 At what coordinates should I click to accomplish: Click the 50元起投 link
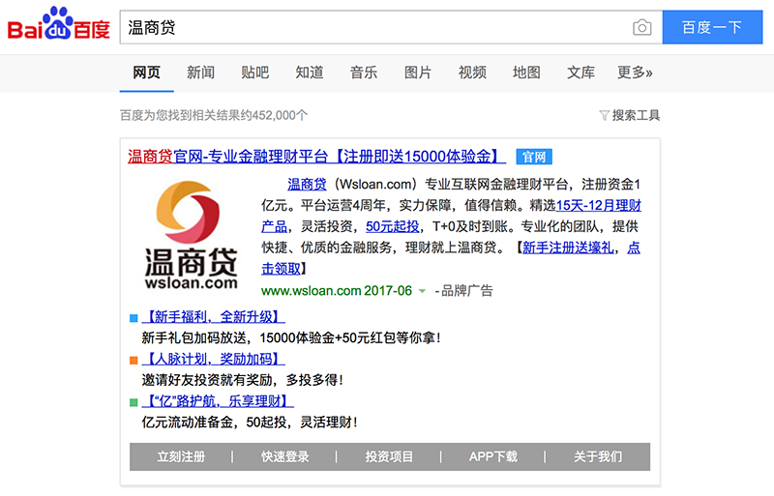pos(393,226)
